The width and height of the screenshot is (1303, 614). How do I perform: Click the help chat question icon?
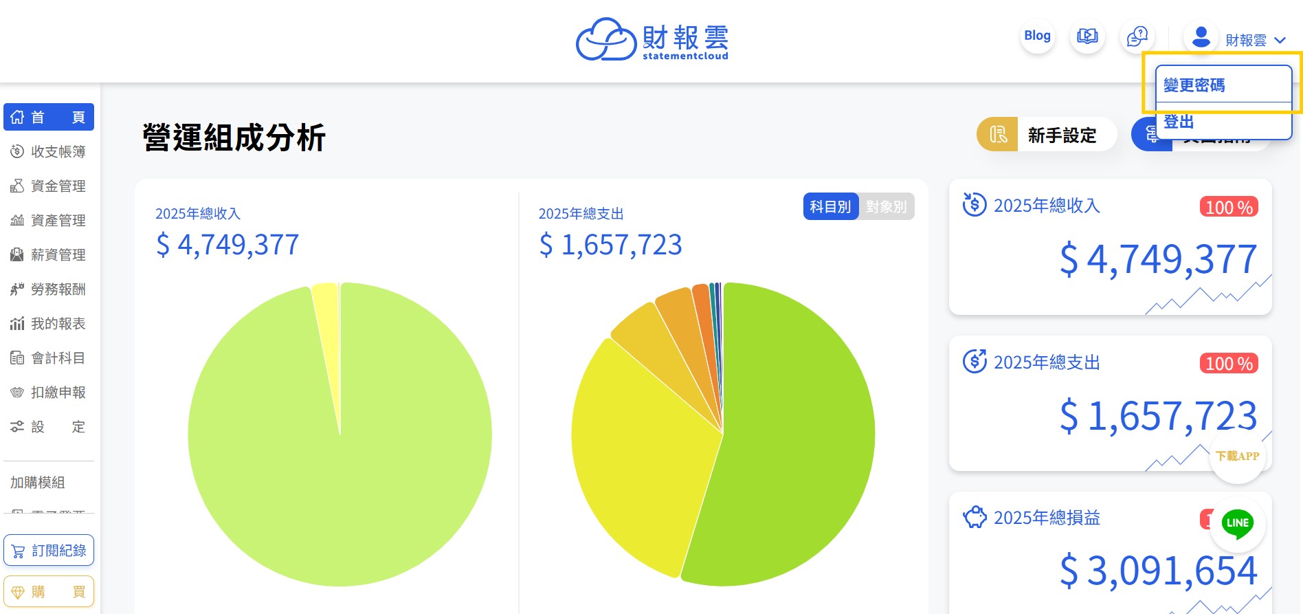click(1137, 36)
